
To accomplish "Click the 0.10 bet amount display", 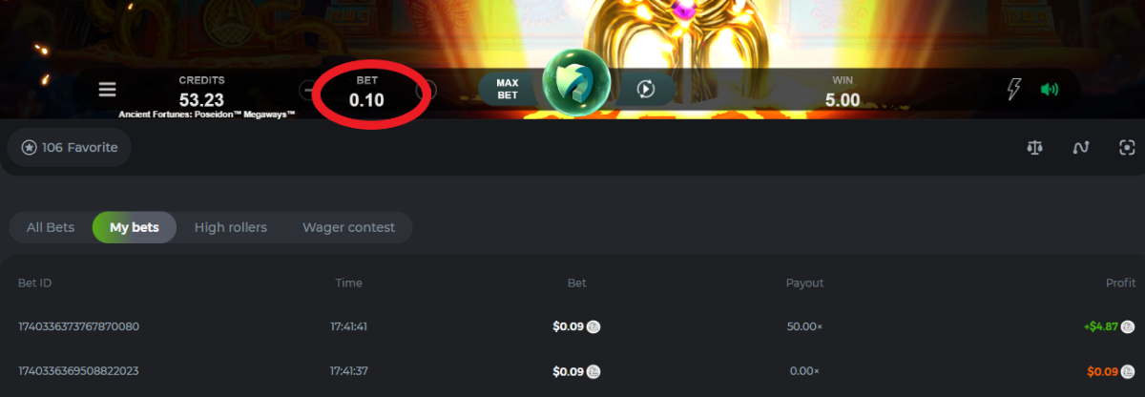I will [x=366, y=99].
